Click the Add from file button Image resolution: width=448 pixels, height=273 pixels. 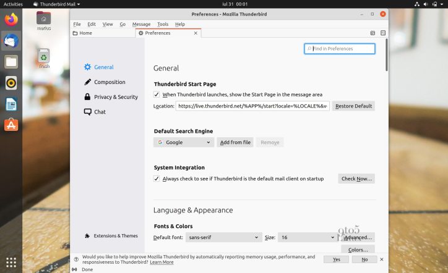point(235,142)
